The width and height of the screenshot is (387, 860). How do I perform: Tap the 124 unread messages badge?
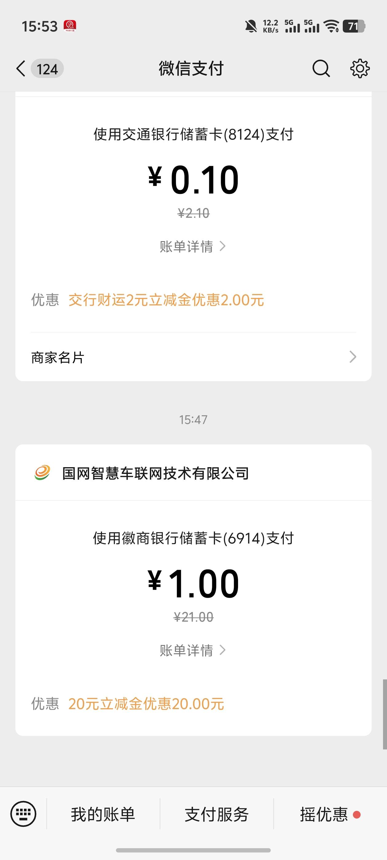point(47,69)
